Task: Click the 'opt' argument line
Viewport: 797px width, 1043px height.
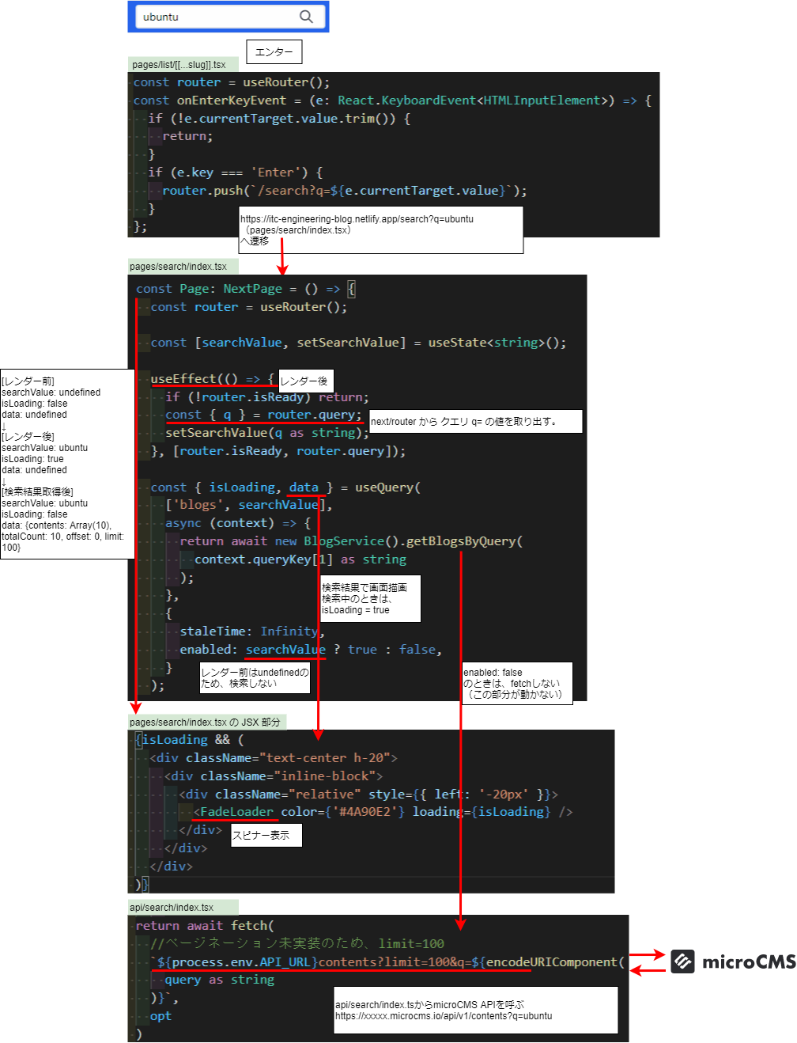Action: point(161,1016)
